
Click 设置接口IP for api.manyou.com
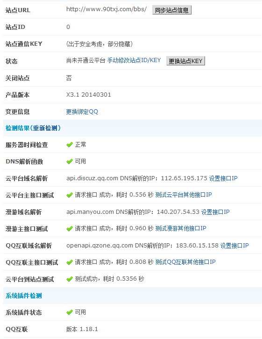point(215,212)
